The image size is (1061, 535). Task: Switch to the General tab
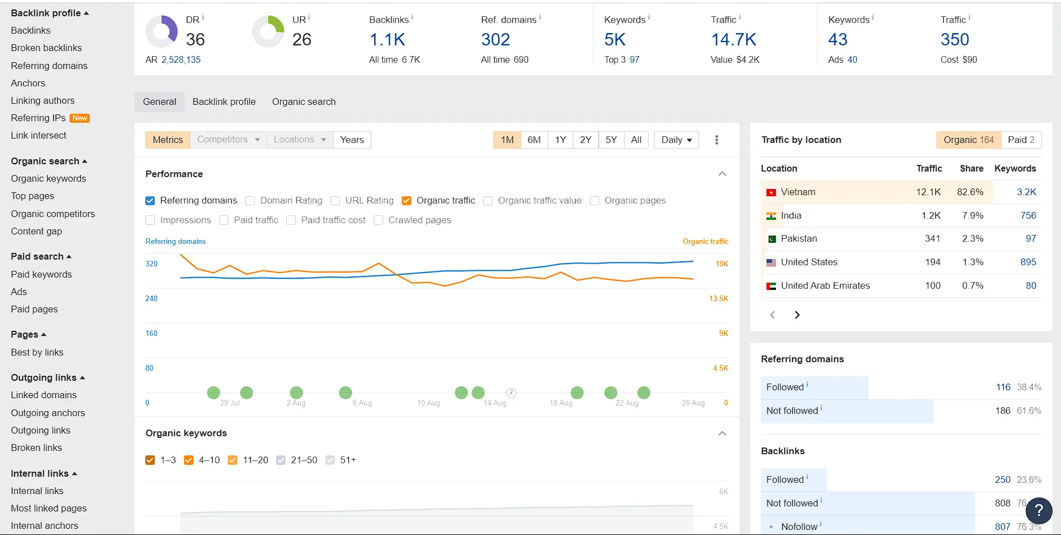coord(159,102)
